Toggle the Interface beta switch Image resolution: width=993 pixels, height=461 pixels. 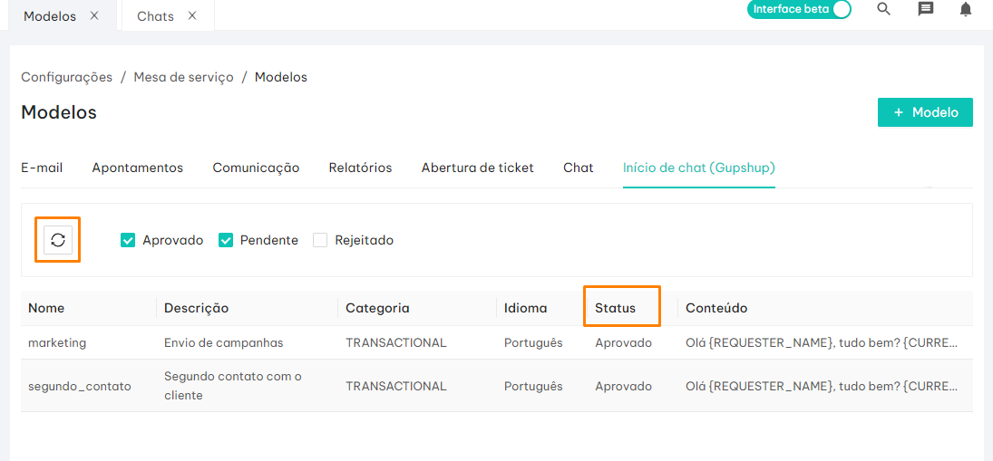click(799, 9)
